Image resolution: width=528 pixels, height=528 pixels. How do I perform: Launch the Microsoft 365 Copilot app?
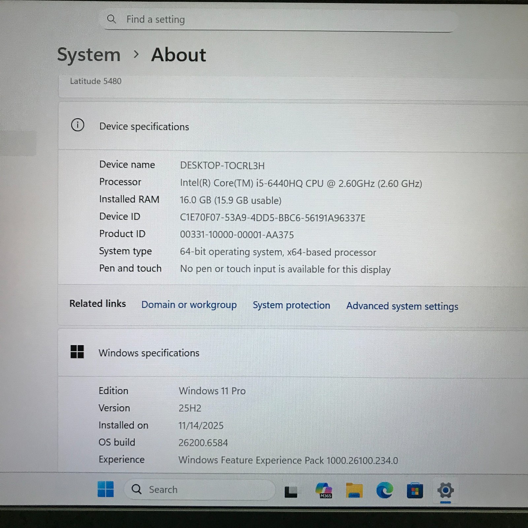click(x=324, y=490)
